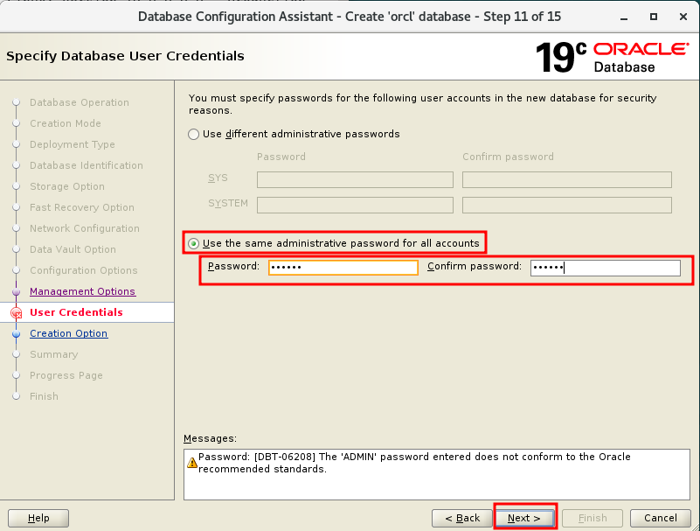
Task: Click the Data Vault Option step label
Action: (x=73, y=249)
